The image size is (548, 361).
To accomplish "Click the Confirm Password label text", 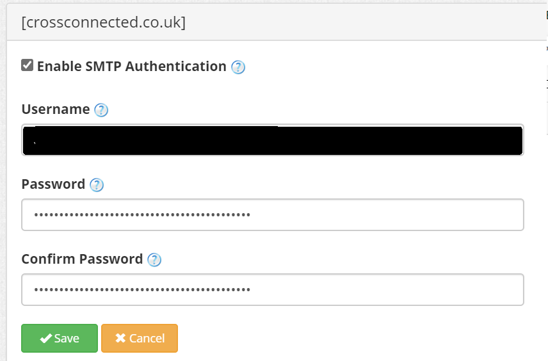I will click(x=82, y=259).
